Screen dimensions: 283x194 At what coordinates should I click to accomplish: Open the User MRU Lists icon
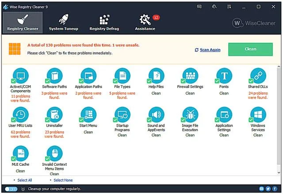[x=21, y=114]
